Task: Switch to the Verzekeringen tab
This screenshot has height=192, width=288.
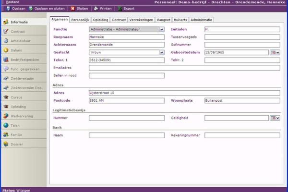Action: point(141,20)
